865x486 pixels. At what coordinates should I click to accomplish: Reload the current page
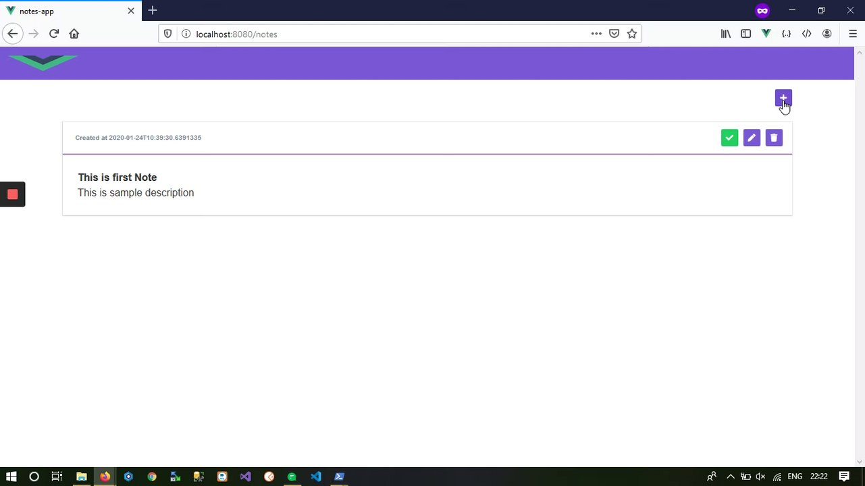coord(54,34)
